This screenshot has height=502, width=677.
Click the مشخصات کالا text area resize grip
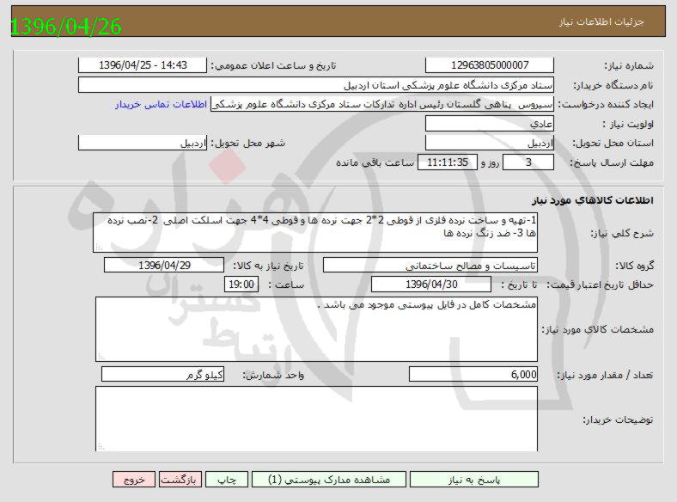click(x=101, y=357)
